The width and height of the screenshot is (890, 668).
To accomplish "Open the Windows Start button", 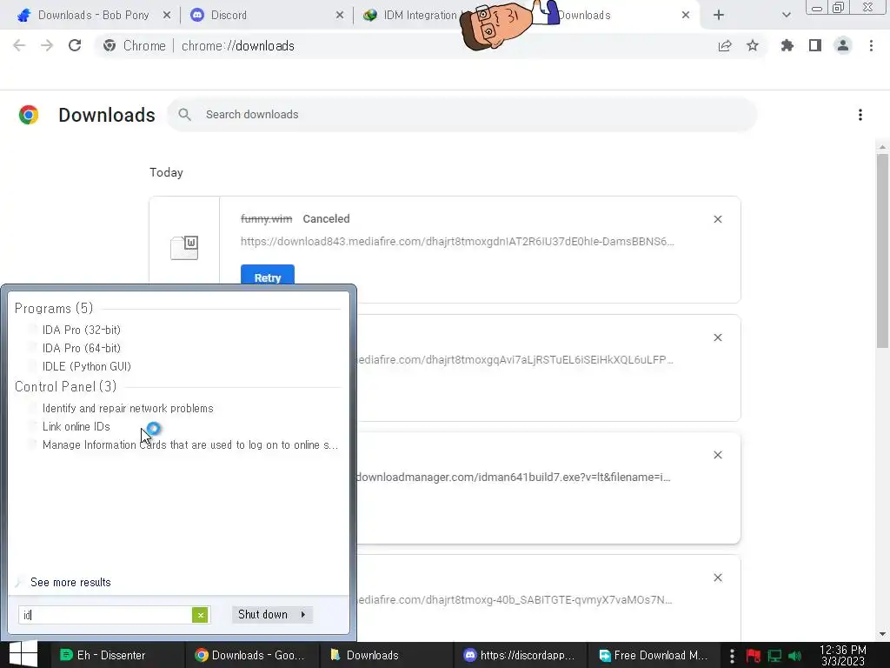I will pos(23,654).
